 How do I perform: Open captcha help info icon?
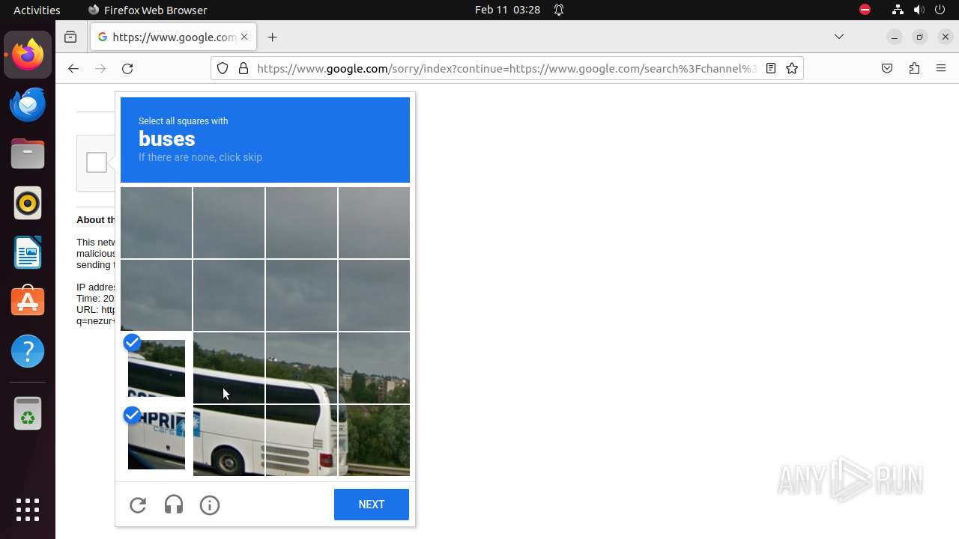pos(210,505)
